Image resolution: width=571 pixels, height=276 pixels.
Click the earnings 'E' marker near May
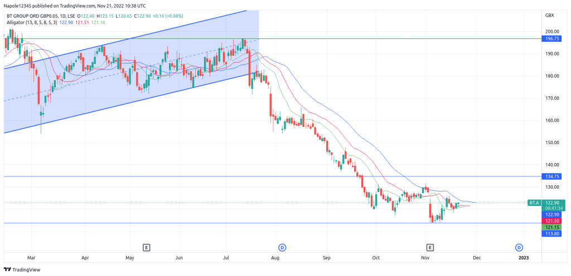click(x=147, y=248)
